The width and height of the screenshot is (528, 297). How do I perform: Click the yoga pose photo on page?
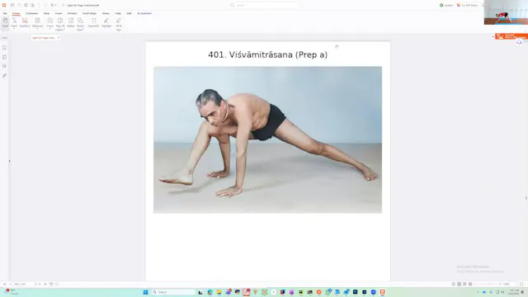[x=267, y=139]
